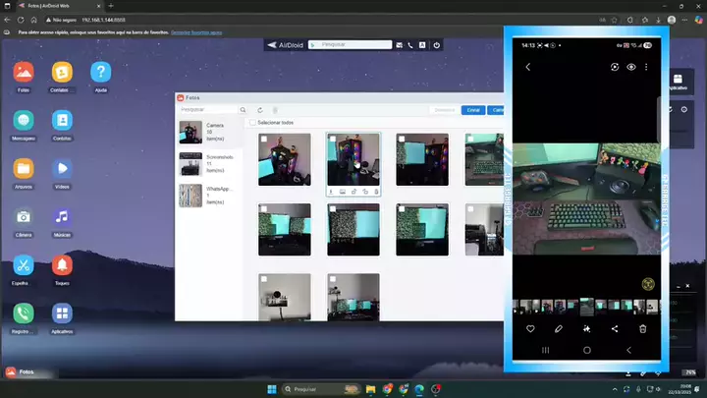Open the three-dot menu on phone gallery
This screenshot has height=398, width=707.
tap(648, 67)
